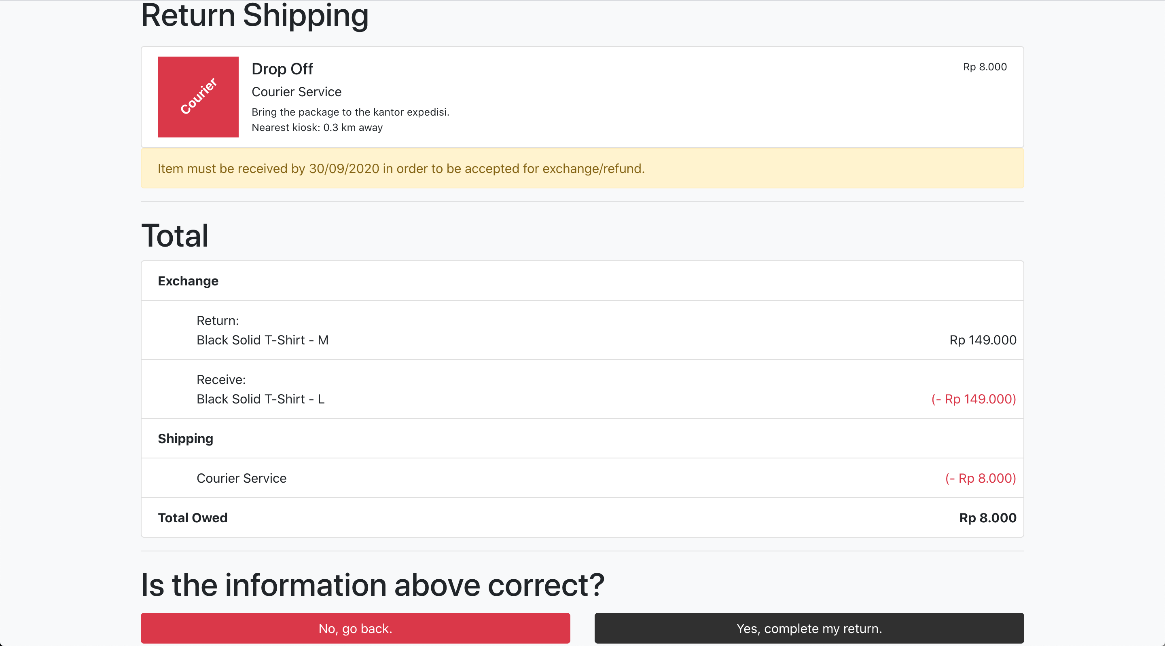1165x646 pixels.
Task: Click the Rp 8.000 drop off price
Action: point(985,67)
